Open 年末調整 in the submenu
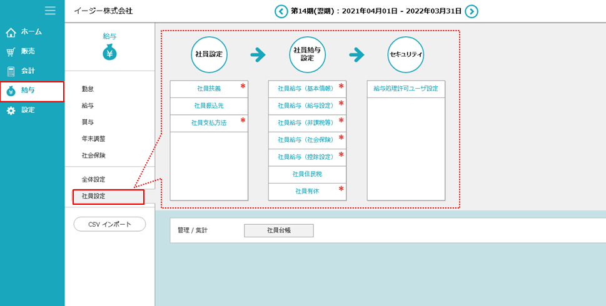The height and width of the screenshot is (306, 606). pyautogui.click(x=93, y=139)
